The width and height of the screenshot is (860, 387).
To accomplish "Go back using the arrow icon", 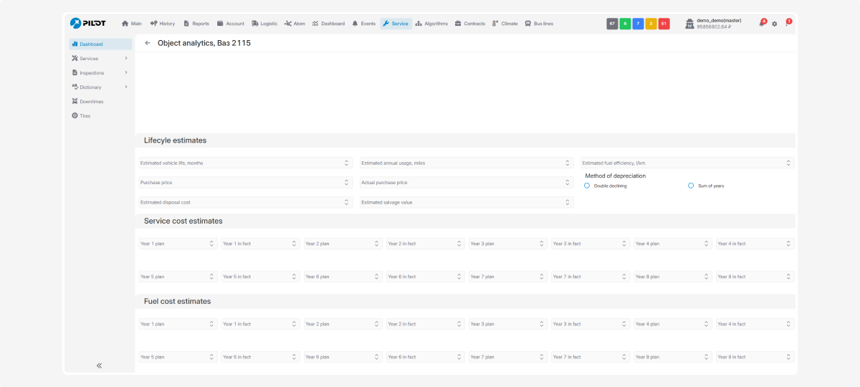I will click(x=148, y=43).
